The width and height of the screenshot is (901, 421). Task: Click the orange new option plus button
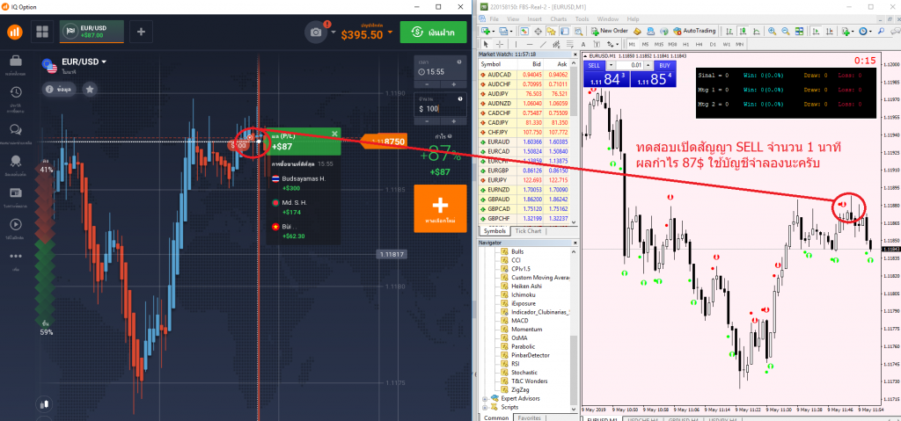[440, 208]
